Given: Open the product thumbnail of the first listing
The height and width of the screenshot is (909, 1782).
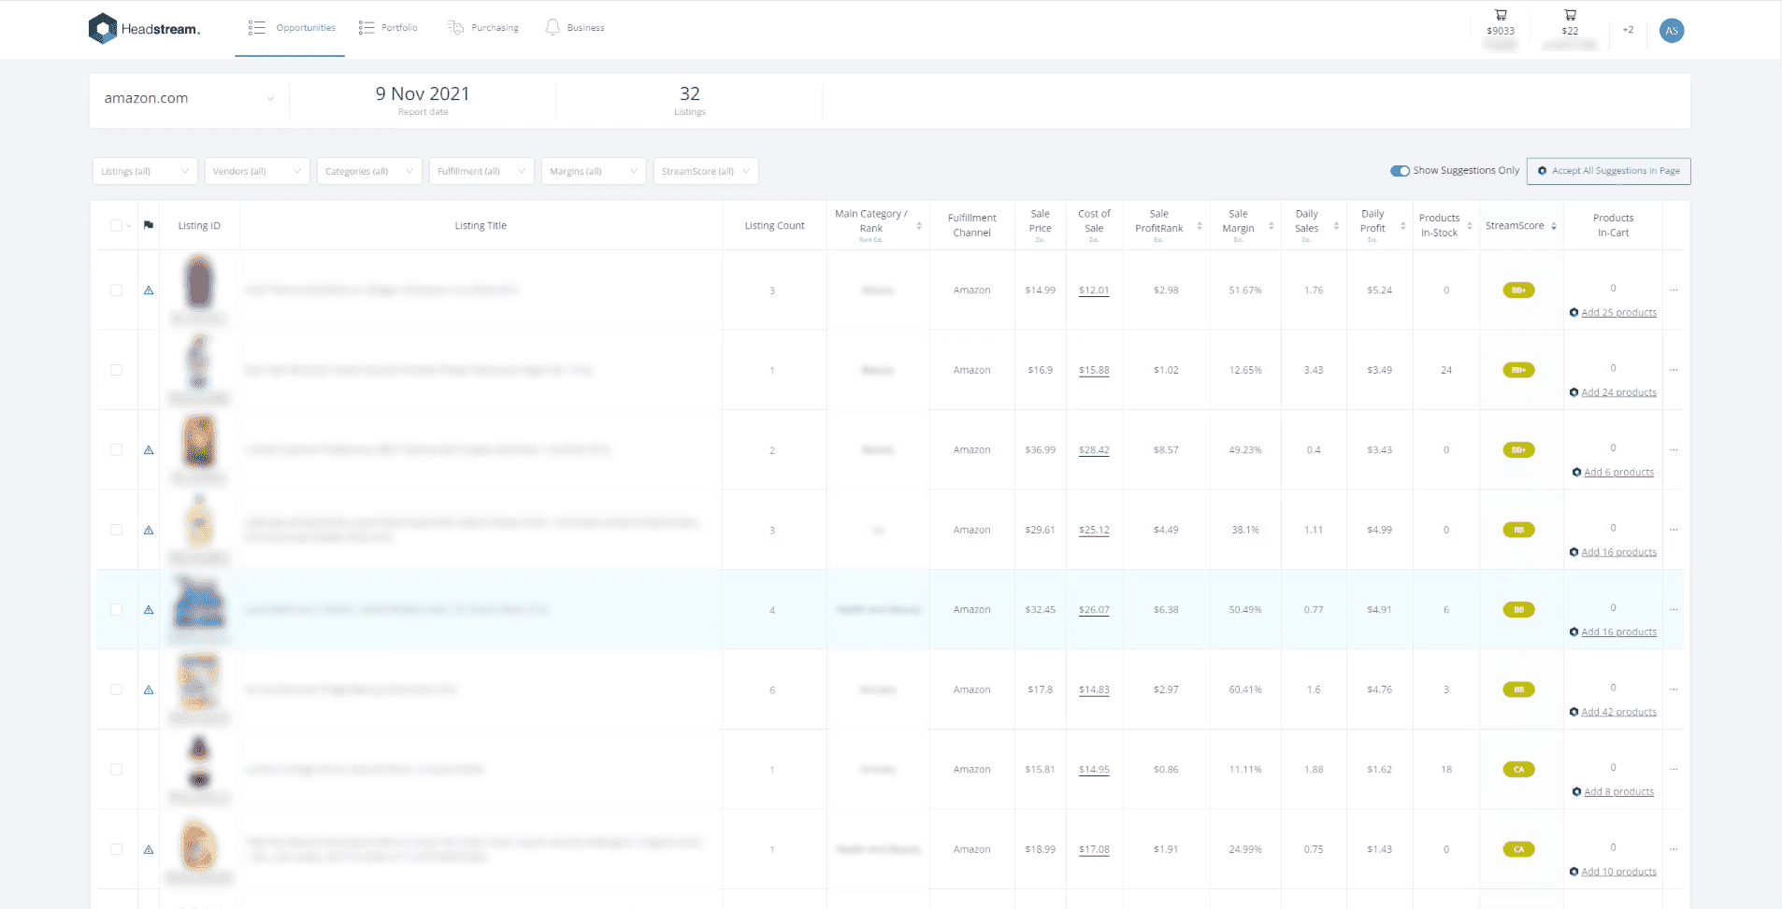Looking at the screenshot, I should (x=199, y=283).
